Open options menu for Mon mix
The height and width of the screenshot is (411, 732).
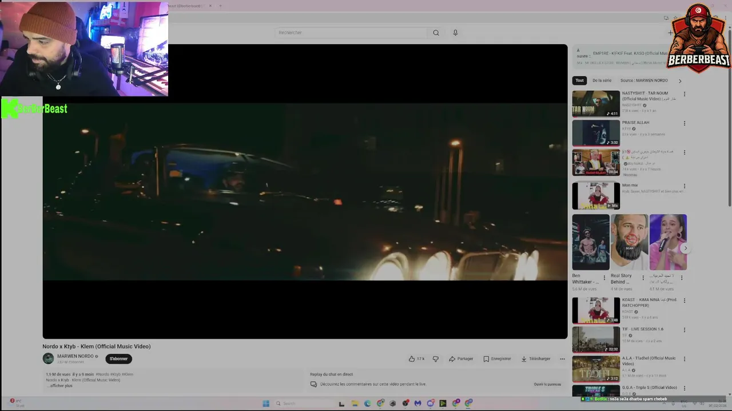click(x=685, y=186)
